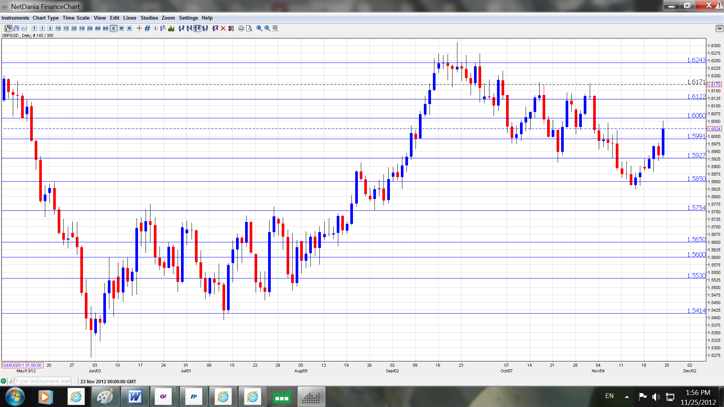Screen dimensions: 724x407
Task: Reset zoom icon
Action: [275, 28]
